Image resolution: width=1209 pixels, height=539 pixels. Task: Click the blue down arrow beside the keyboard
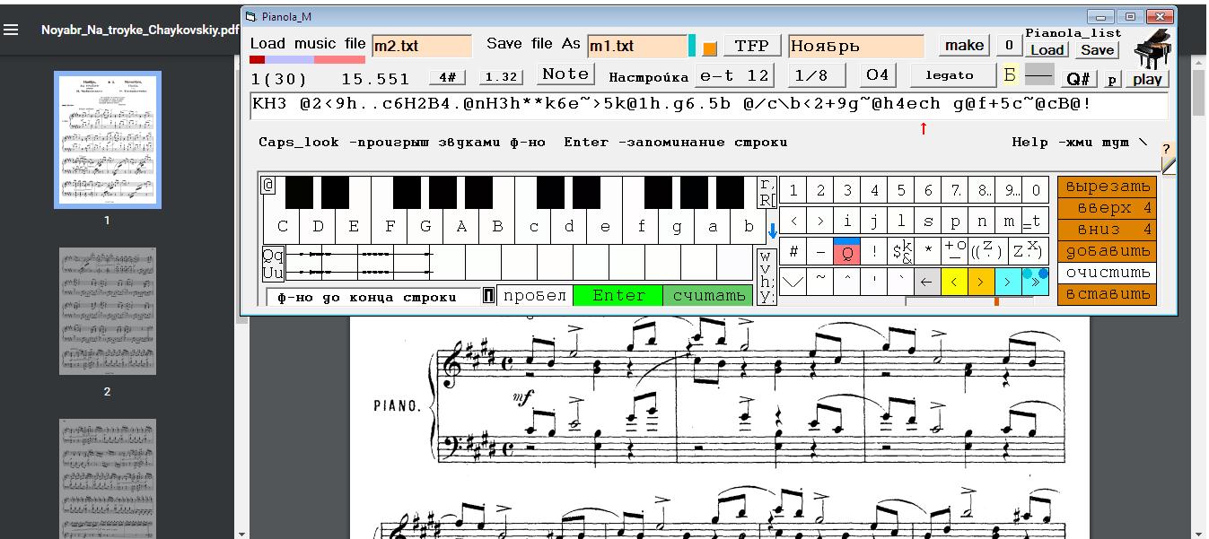click(772, 230)
